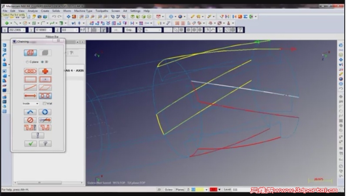Click the help question mark in selection bar
The image size is (346, 196).
point(240,30)
